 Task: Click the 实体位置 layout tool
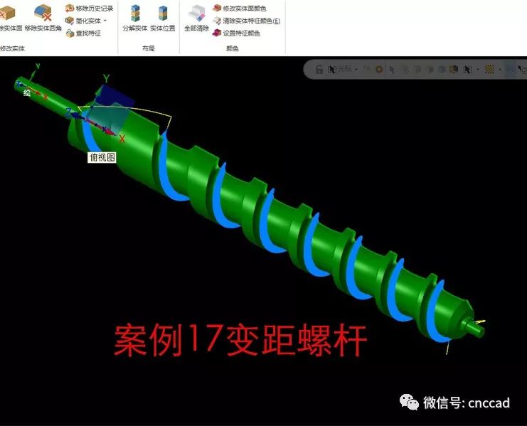tap(163, 18)
